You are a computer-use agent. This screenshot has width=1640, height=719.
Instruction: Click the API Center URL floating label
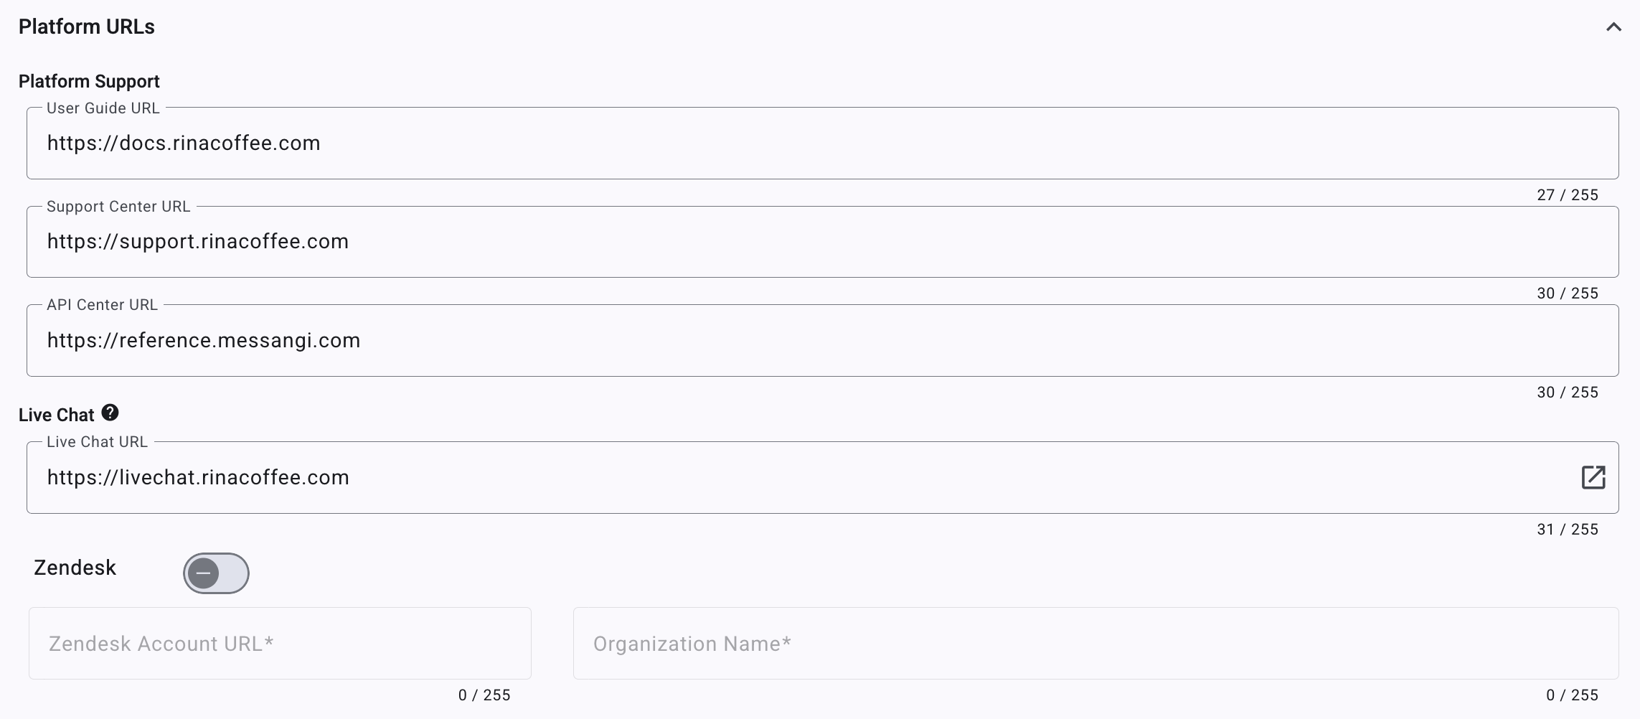[x=102, y=305]
